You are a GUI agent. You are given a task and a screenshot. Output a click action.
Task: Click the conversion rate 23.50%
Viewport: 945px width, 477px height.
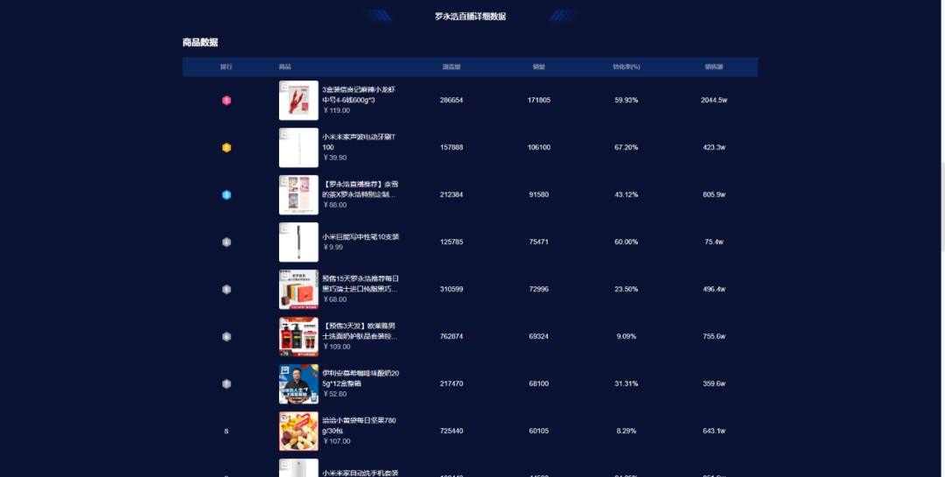[626, 290]
